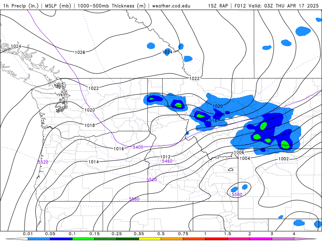Click the '15Z RAP' model run text
The width and height of the screenshot is (322, 241).
(218, 6)
